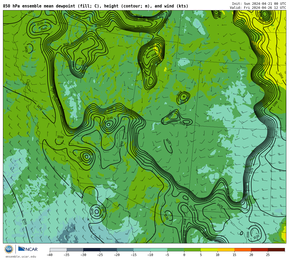Viewport: 289px width, 260px height.
Task: Click the 1380 height contour label
Action: [275, 104]
